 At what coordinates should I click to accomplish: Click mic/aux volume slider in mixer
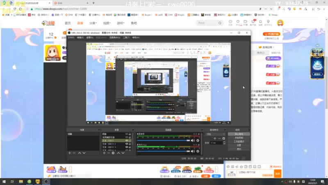[x=163, y=151]
